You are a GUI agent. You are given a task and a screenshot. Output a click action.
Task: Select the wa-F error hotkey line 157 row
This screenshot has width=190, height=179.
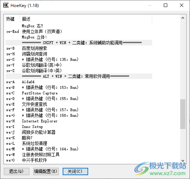(79, 110)
